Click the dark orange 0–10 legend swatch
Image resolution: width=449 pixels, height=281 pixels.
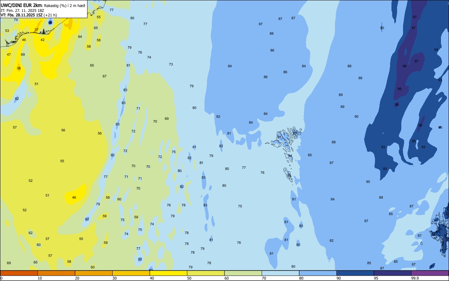point(19,273)
